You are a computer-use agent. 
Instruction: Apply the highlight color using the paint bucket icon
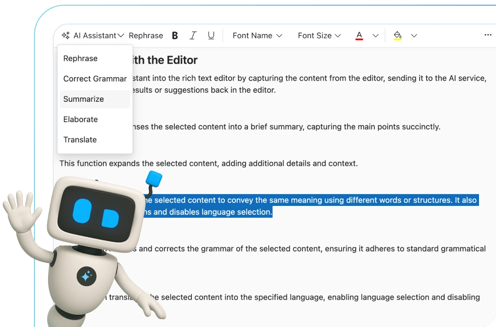(397, 35)
